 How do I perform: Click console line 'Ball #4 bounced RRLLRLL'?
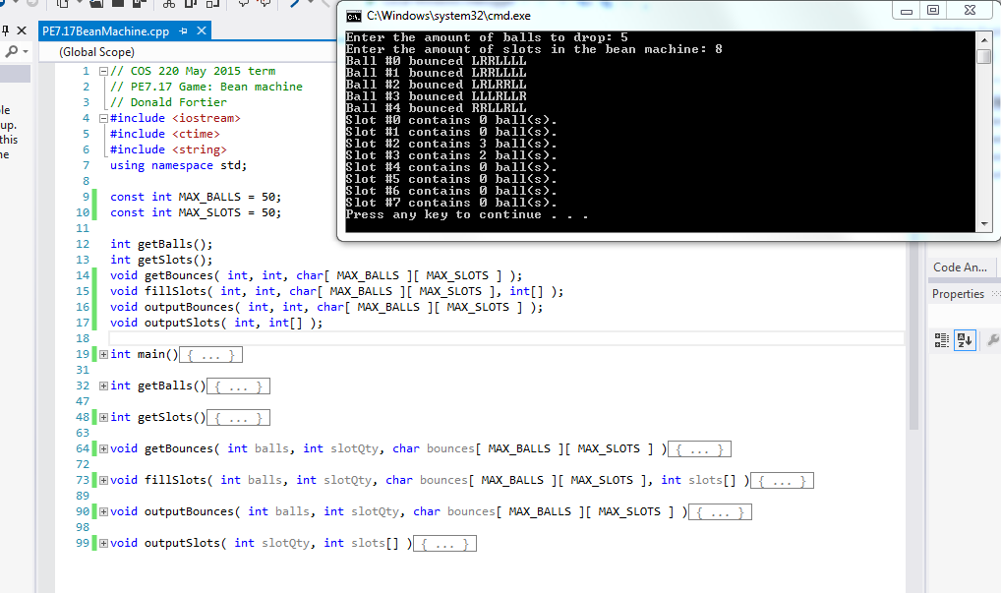pyautogui.click(x=436, y=108)
